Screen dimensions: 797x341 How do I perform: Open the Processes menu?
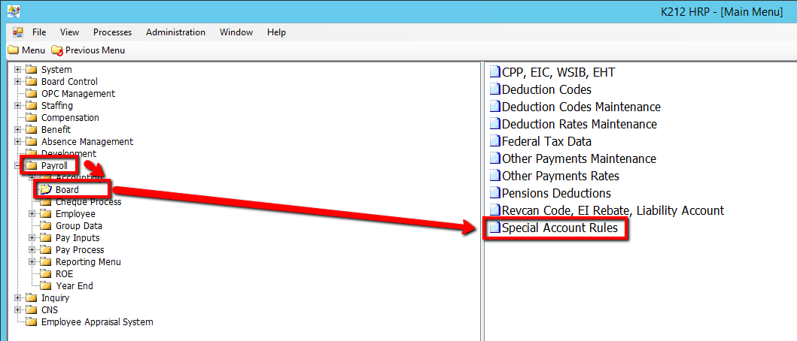(x=112, y=32)
